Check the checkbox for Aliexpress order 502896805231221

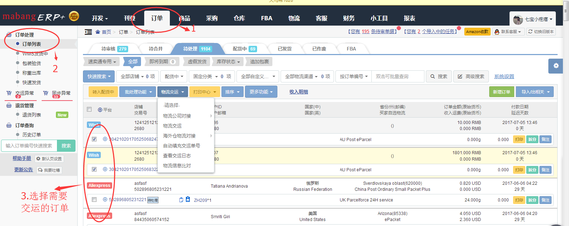94,200
